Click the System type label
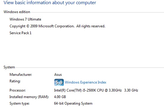 click(19, 103)
